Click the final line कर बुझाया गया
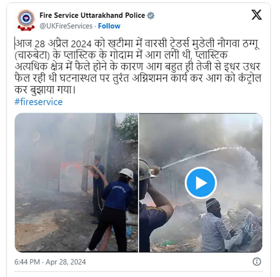The width and height of the screenshot is (280, 277). pyautogui.click(x=45, y=90)
